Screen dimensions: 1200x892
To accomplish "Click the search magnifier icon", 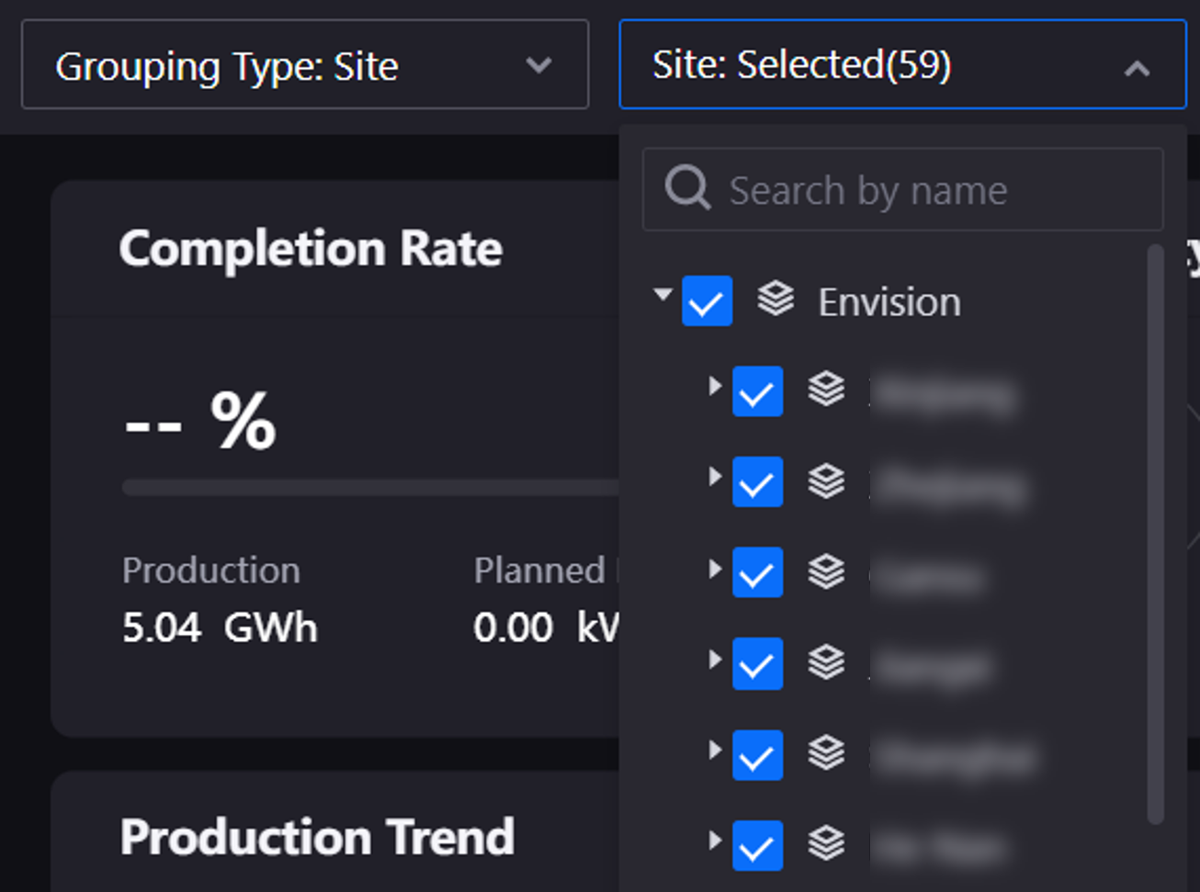I will tap(687, 189).
